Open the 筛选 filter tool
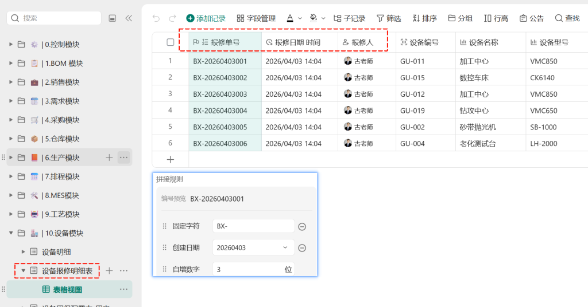 coord(389,18)
